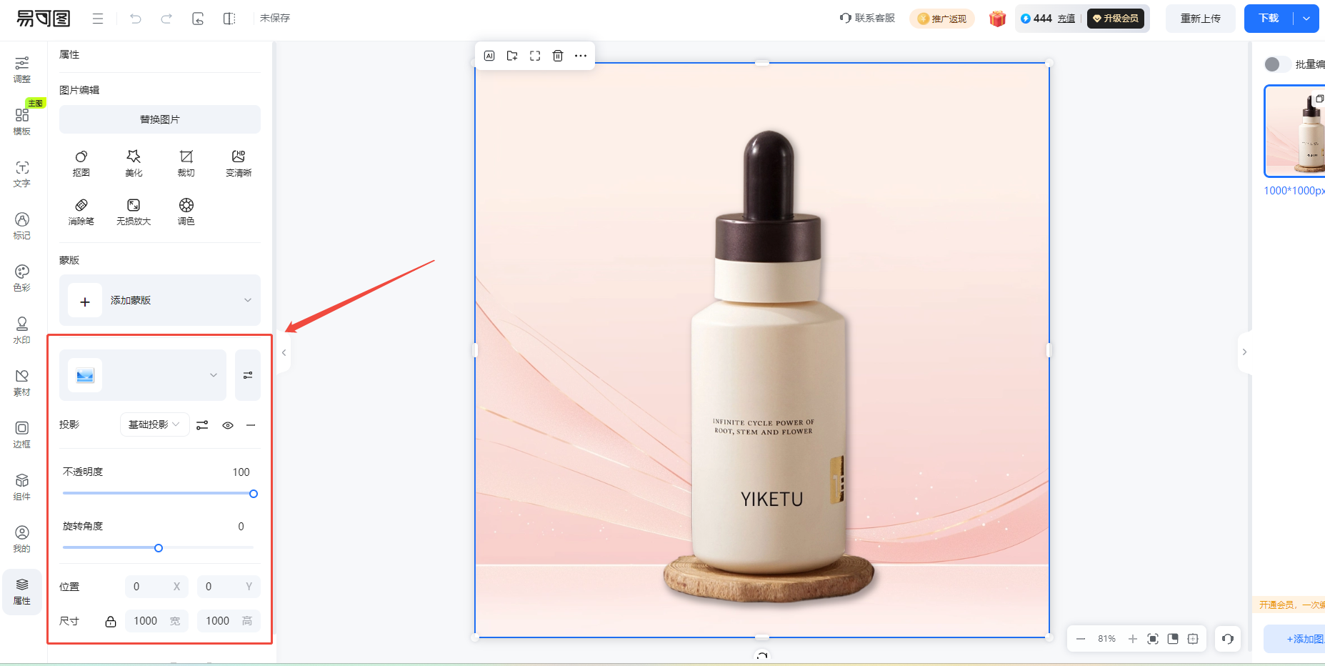
Task: Open the 色彩 sidebar panel
Action: click(x=22, y=278)
